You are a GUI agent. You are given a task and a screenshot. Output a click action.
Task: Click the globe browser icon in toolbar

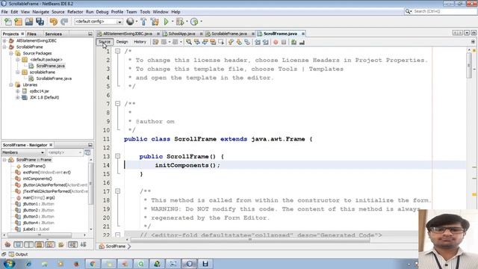(x=130, y=22)
